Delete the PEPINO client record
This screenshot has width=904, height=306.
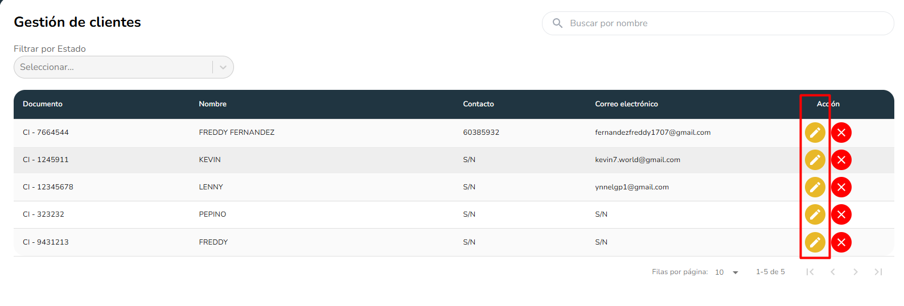(x=841, y=214)
